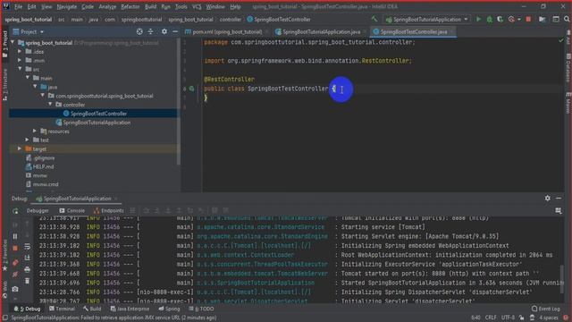Open Project panel settings gear

point(164,32)
